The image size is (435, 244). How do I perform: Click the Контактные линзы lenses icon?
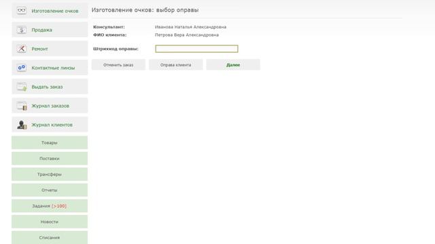click(21, 68)
